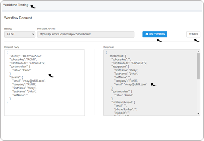Click the inputparam line in Response
The height and width of the screenshot is (141, 204).
coord(120,67)
